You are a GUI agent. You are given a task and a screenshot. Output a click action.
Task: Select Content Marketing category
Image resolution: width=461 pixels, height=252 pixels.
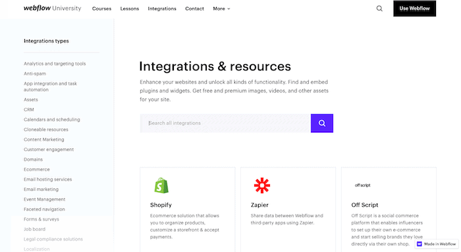pyautogui.click(x=44, y=140)
